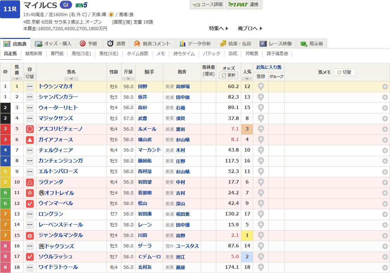Image resolution: width=390 pixels, height=273 pixels.
Task: Expand the sort arrow under 馬名 header
Action: pyautogui.click(x=71, y=79)
